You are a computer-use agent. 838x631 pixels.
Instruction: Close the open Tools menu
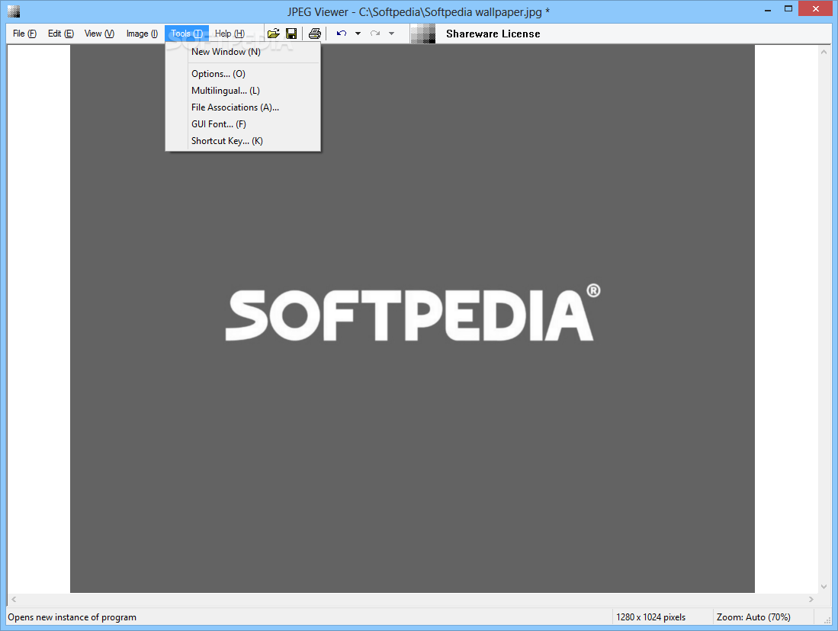coord(187,34)
